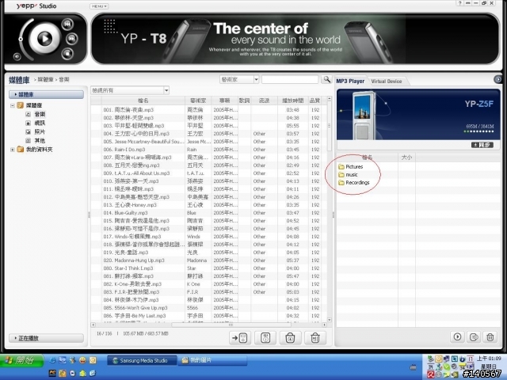Switch to the Virtual Device tab

coord(386,82)
